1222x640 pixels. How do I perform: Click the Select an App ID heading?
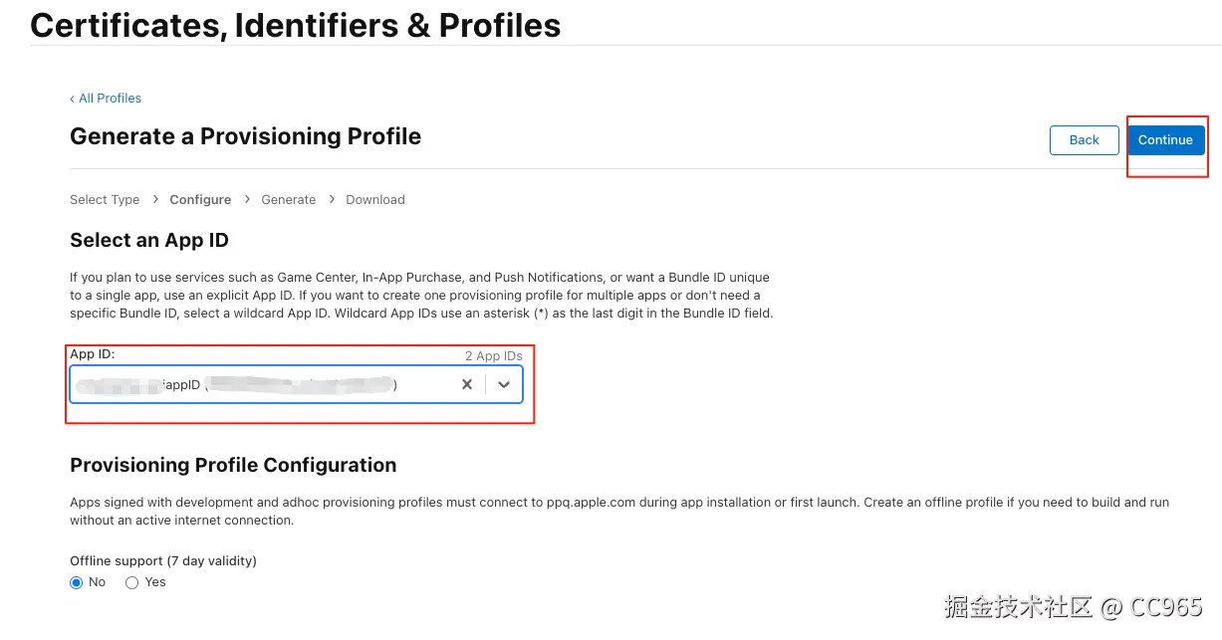(x=149, y=240)
